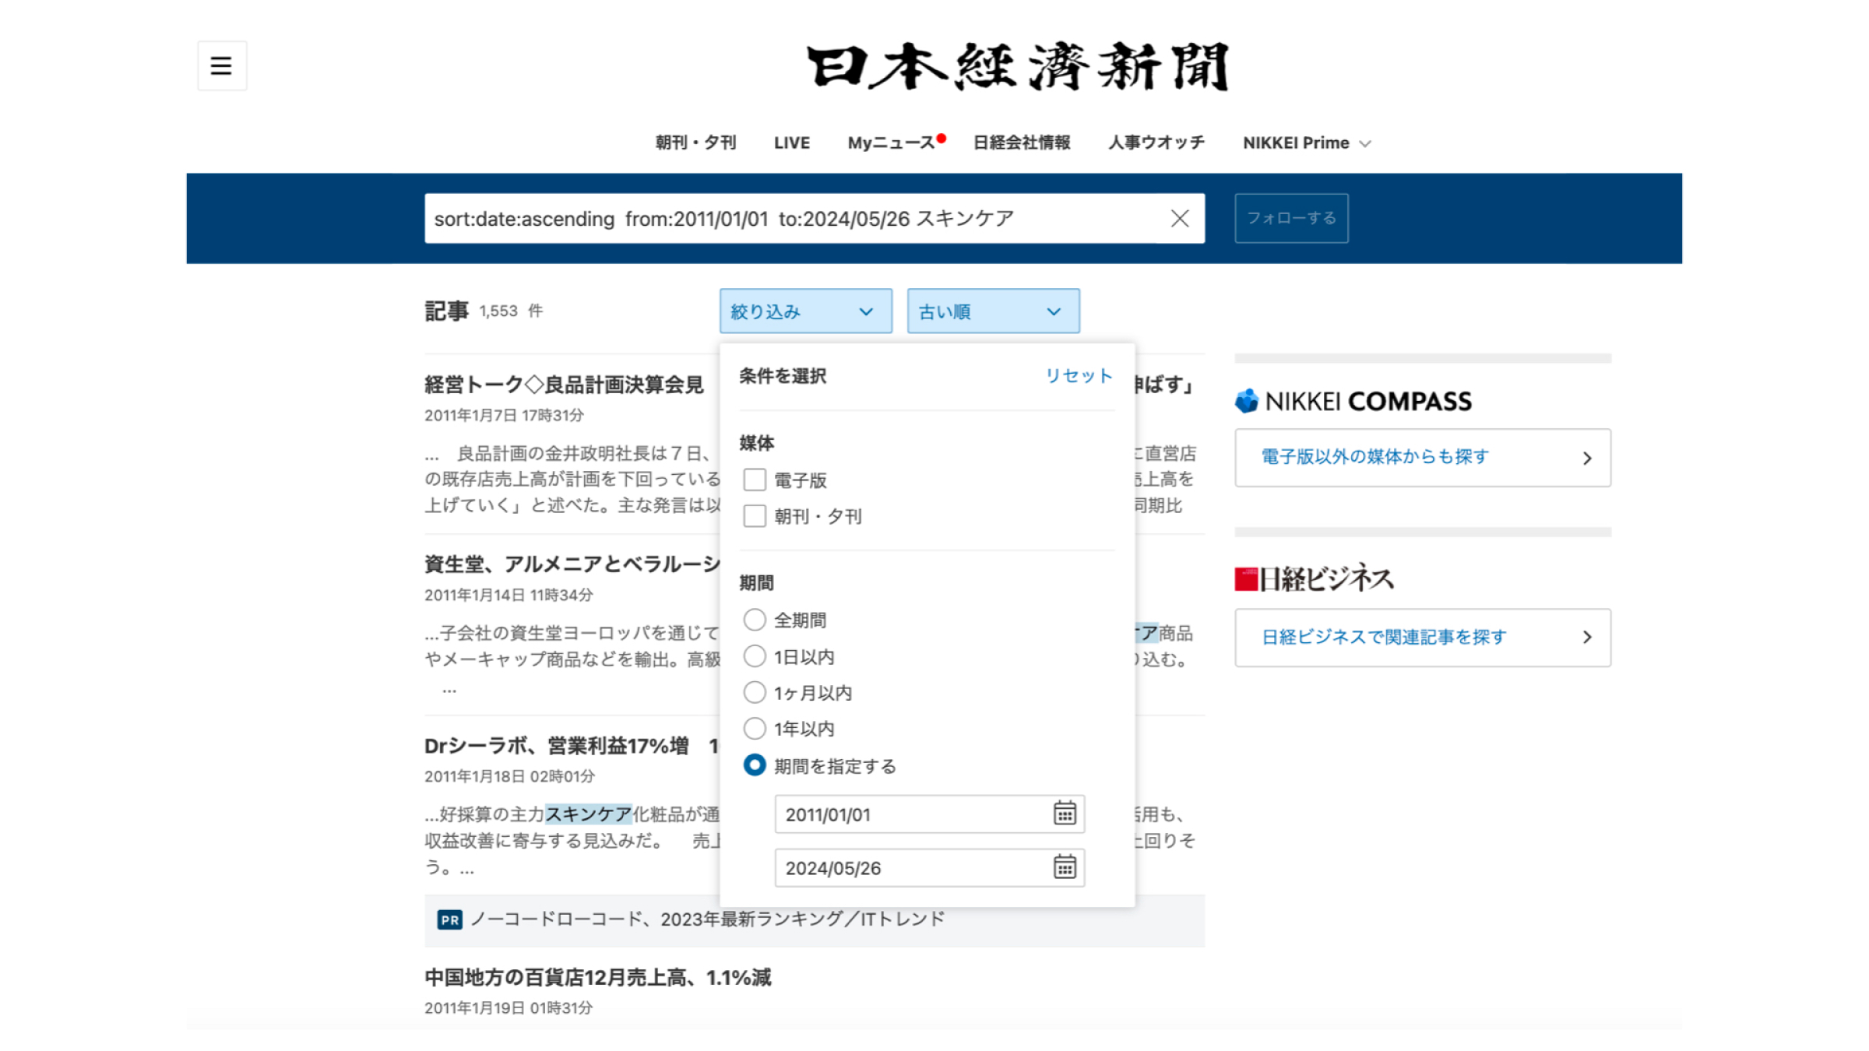This screenshot has height=1051, width=1869.
Task: Open the 古い順 sort dropdown
Action: pyautogui.click(x=992, y=311)
